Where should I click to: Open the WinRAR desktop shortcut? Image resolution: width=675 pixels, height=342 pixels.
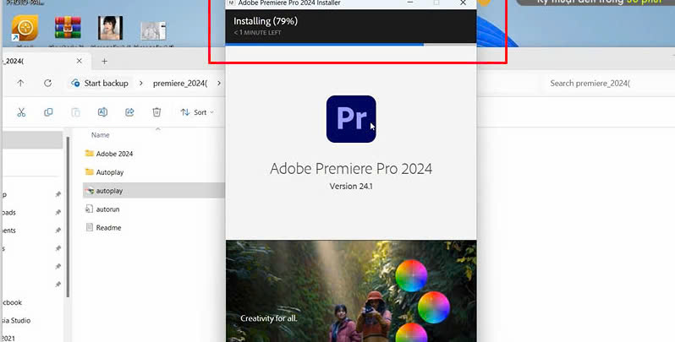(66, 30)
